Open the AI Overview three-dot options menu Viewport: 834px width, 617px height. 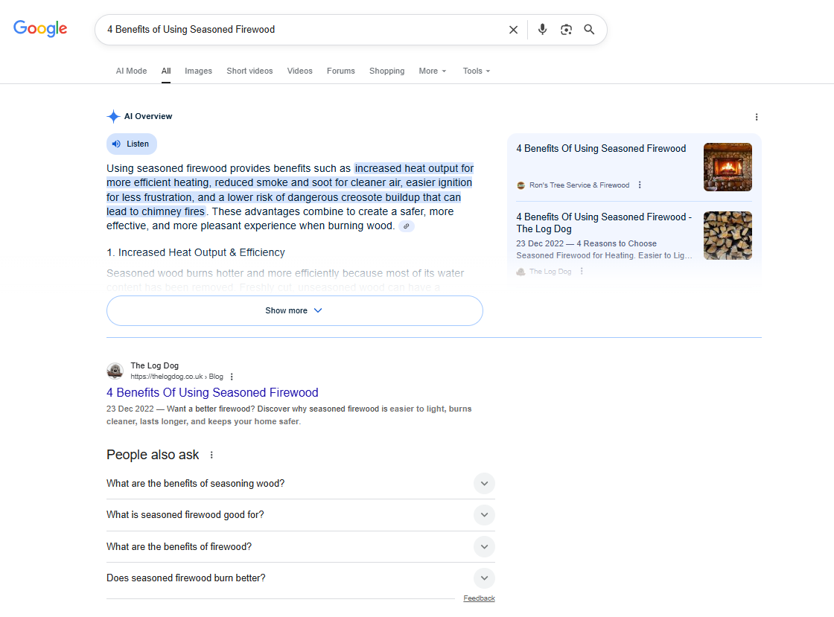[x=757, y=117]
